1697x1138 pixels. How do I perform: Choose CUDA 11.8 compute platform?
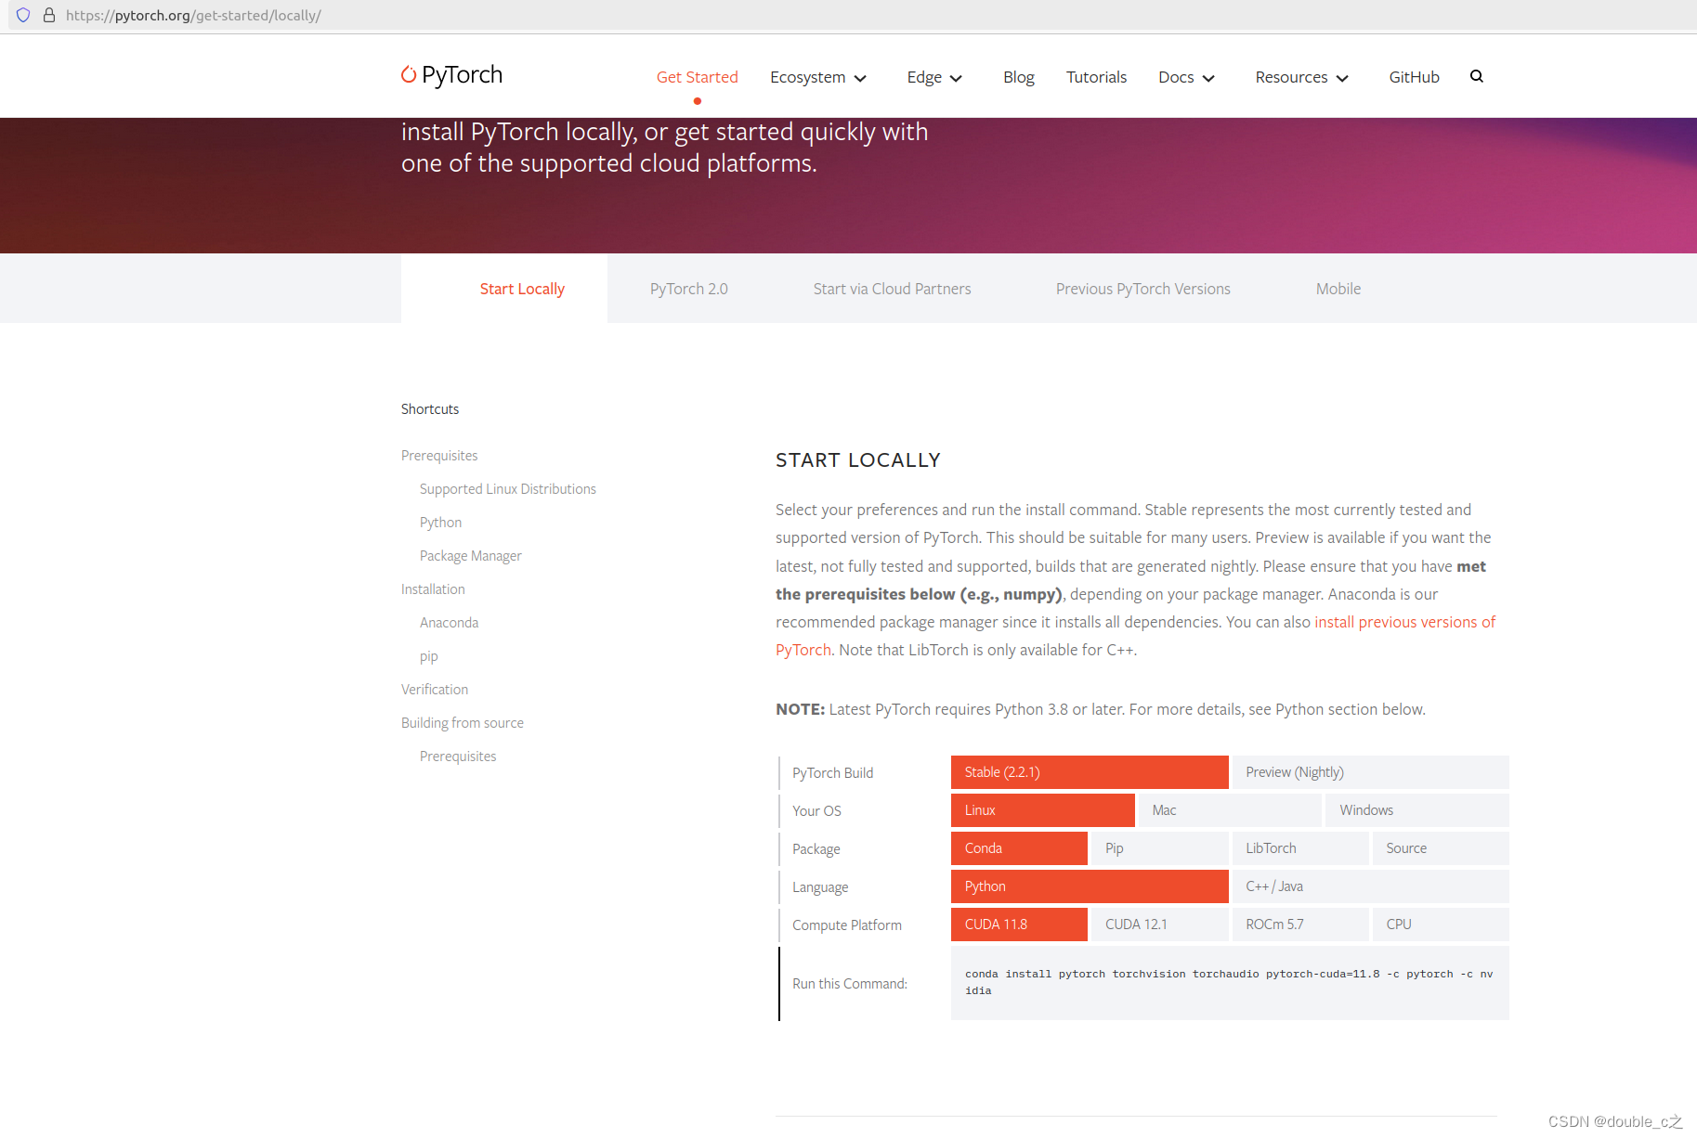tap(1019, 925)
